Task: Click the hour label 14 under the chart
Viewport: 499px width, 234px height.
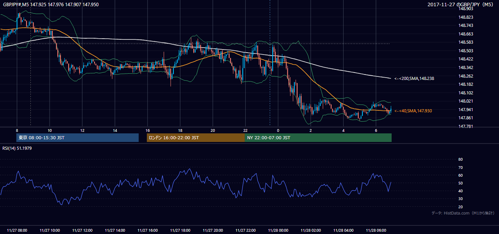Action: click(115, 130)
